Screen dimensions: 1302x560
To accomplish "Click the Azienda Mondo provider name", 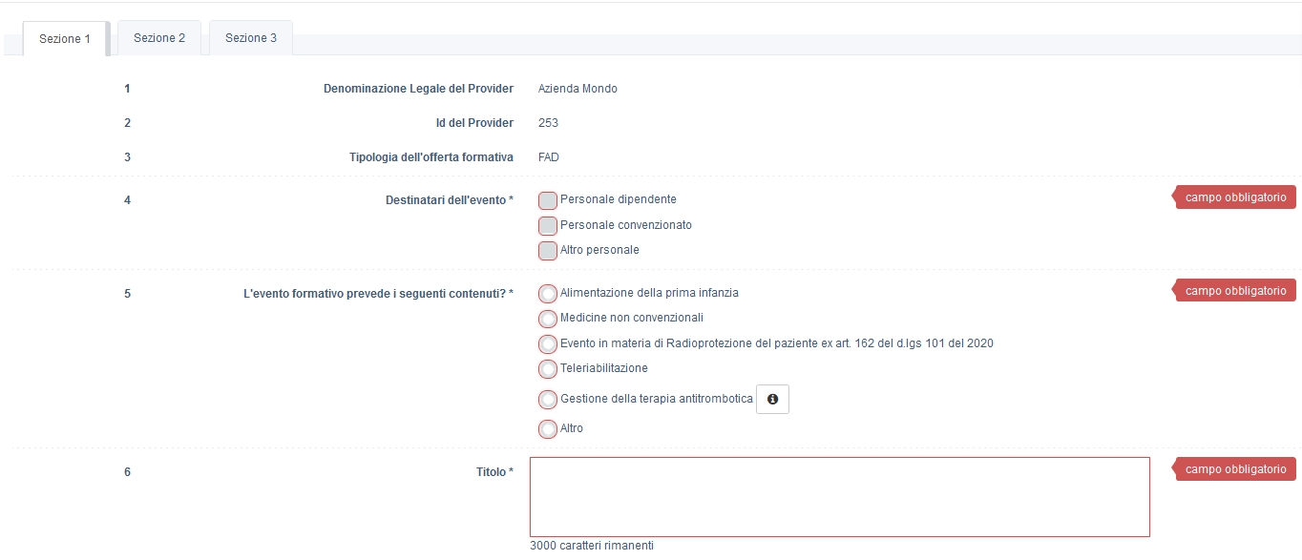I will click(x=577, y=89).
